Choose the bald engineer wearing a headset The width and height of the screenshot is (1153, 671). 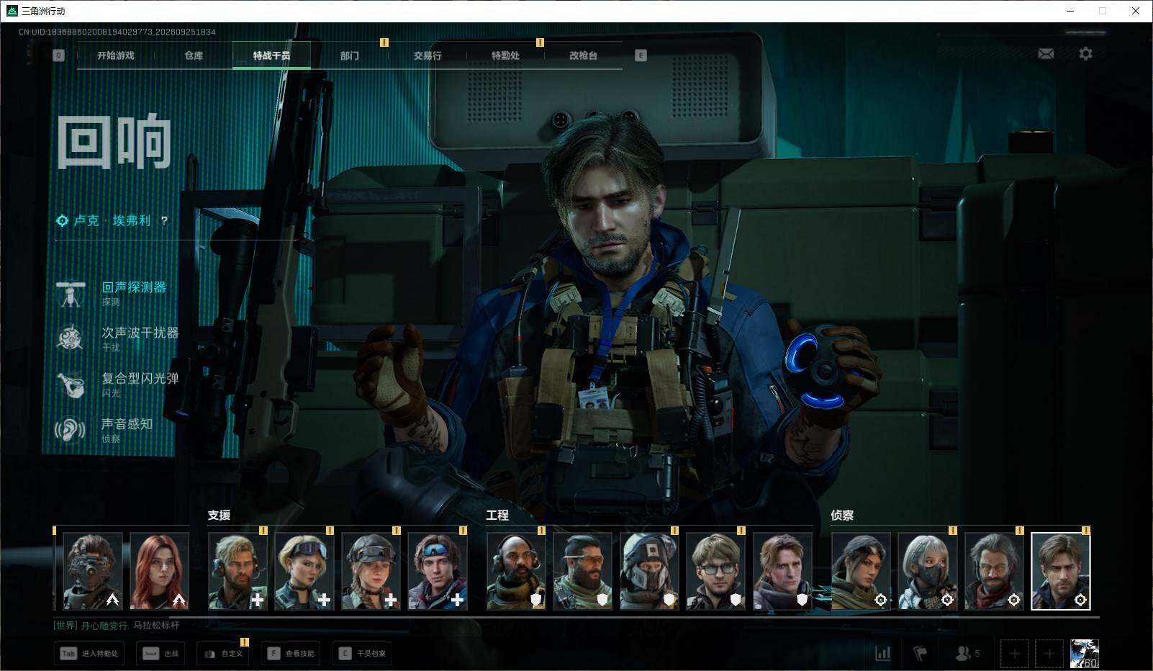(x=516, y=571)
